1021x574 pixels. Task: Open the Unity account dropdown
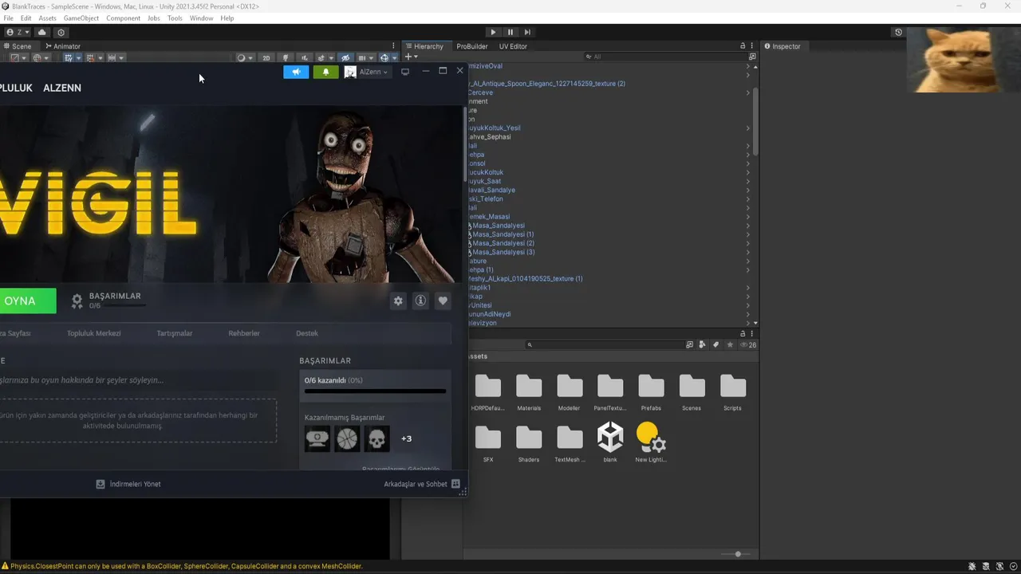(18, 33)
